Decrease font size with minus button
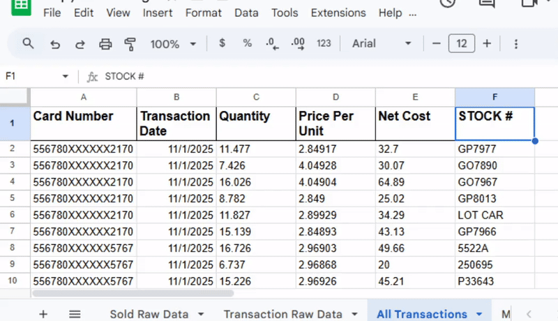The height and width of the screenshot is (321, 558). click(437, 43)
